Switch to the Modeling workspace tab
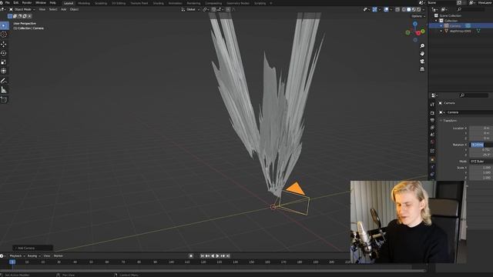This screenshot has width=493, height=277. click(84, 3)
